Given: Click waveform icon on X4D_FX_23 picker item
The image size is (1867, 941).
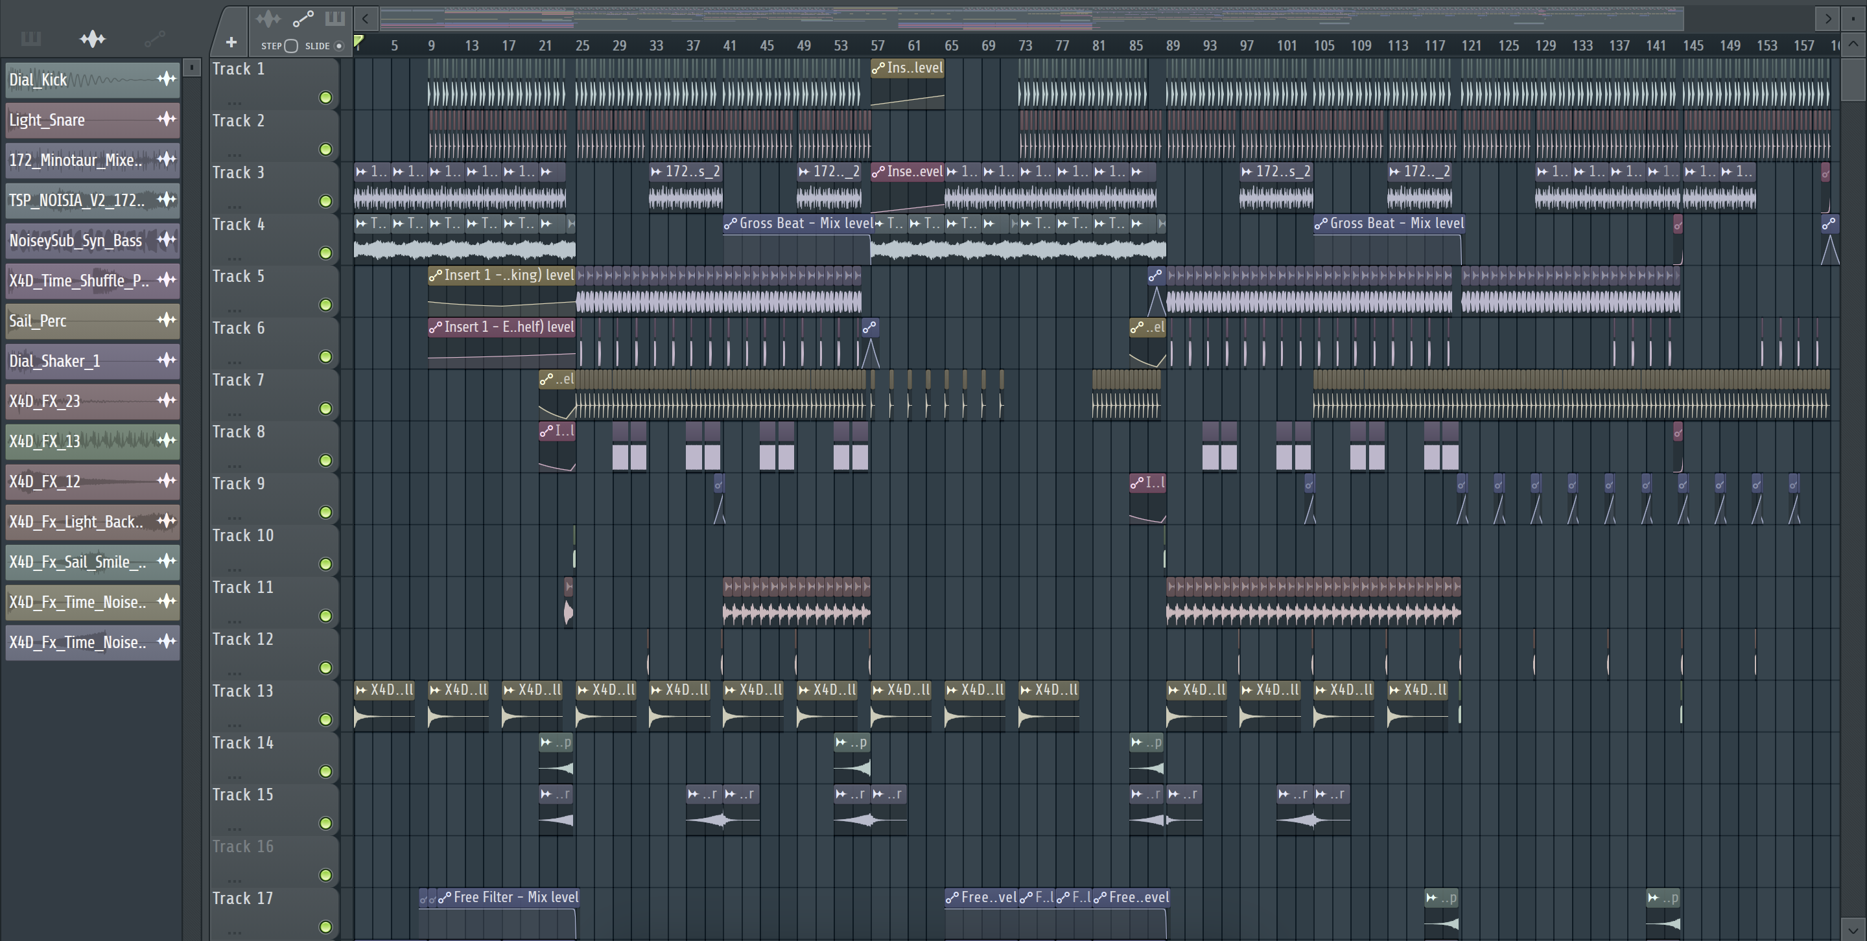Looking at the screenshot, I should (x=167, y=400).
